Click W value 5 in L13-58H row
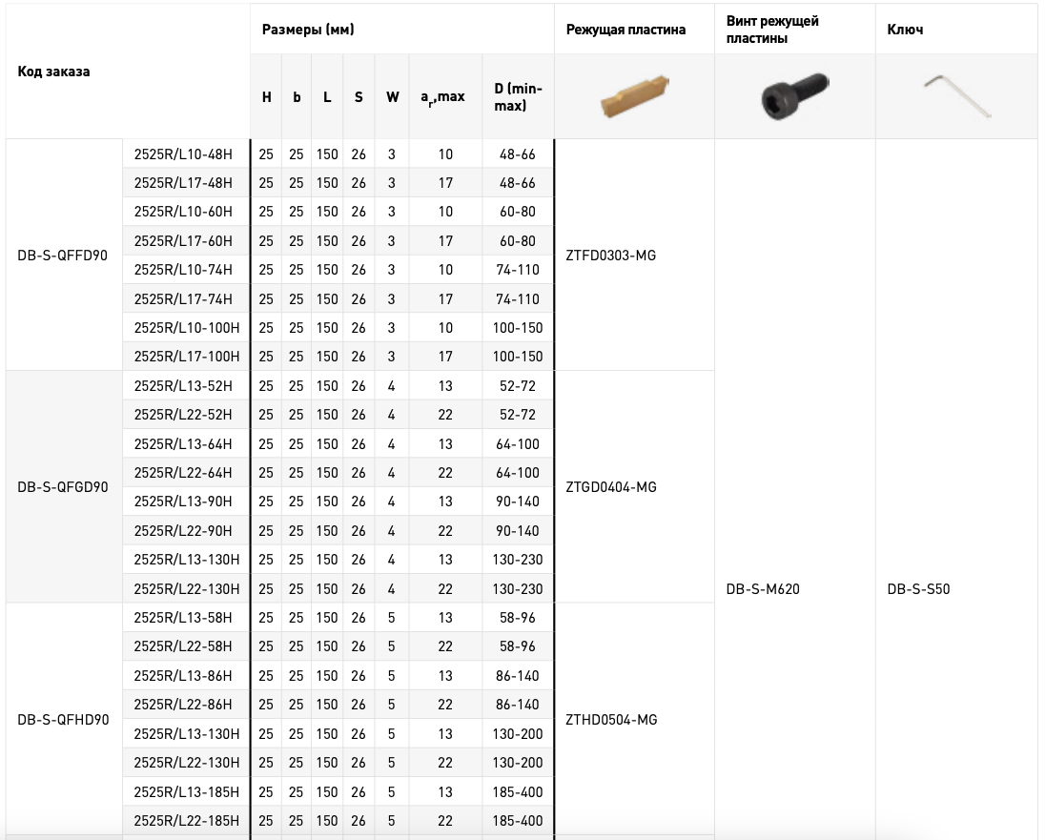 pos(392,617)
